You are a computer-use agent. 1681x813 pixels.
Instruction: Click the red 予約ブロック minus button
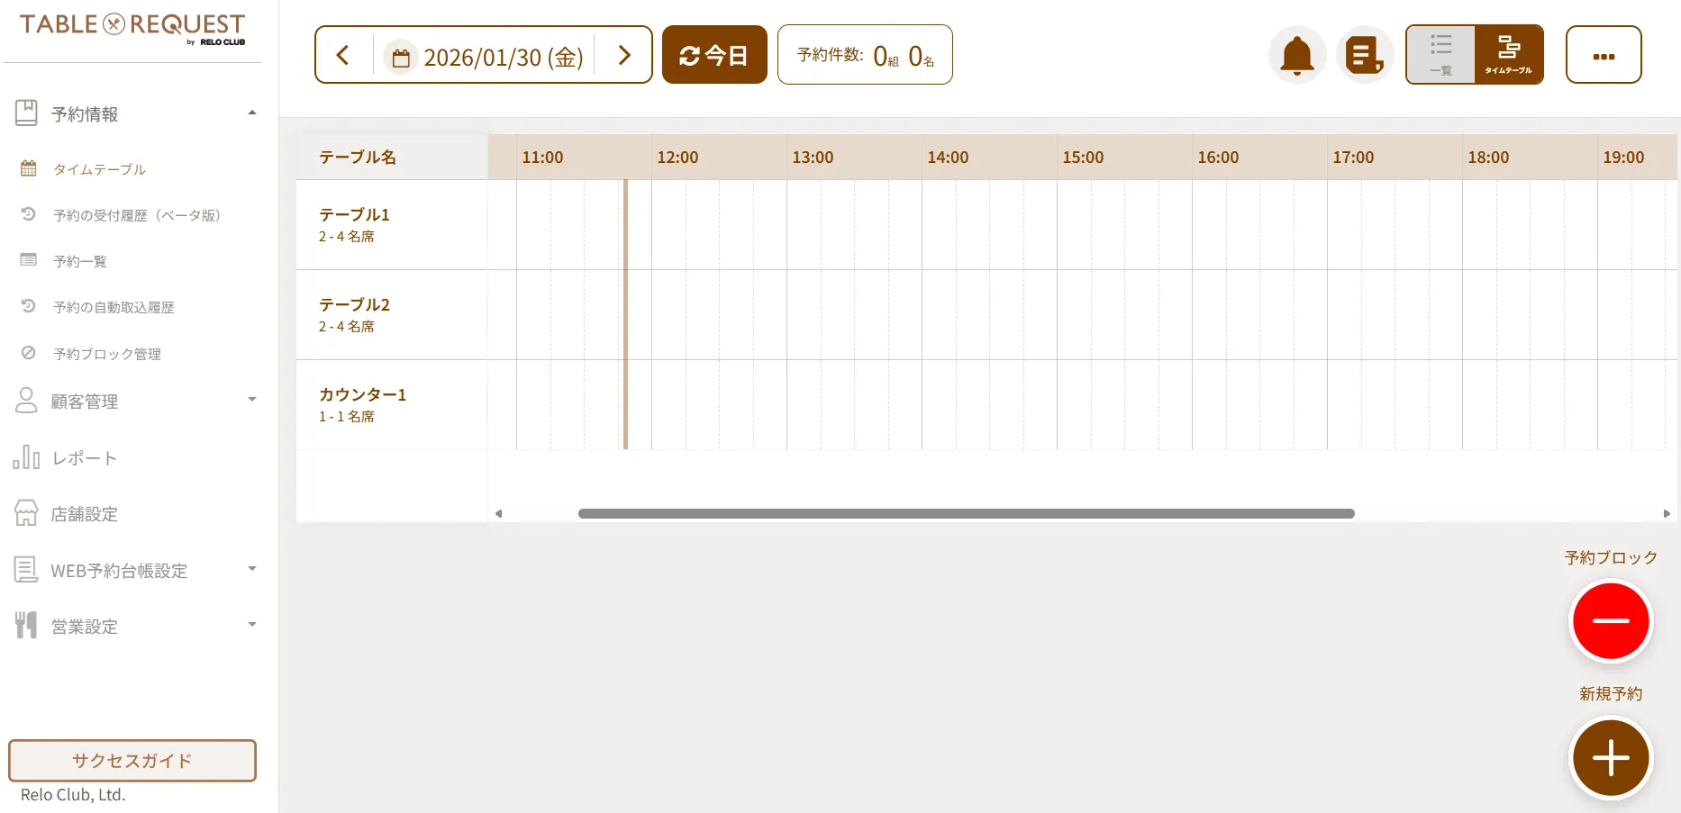(1610, 621)
